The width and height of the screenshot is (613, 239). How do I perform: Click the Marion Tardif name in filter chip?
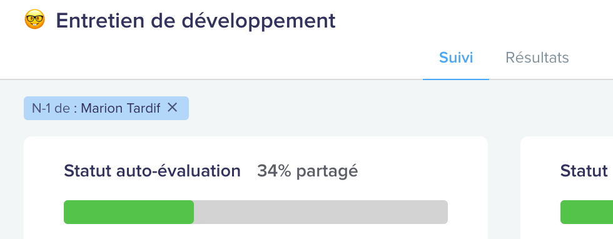coord(120,108)
